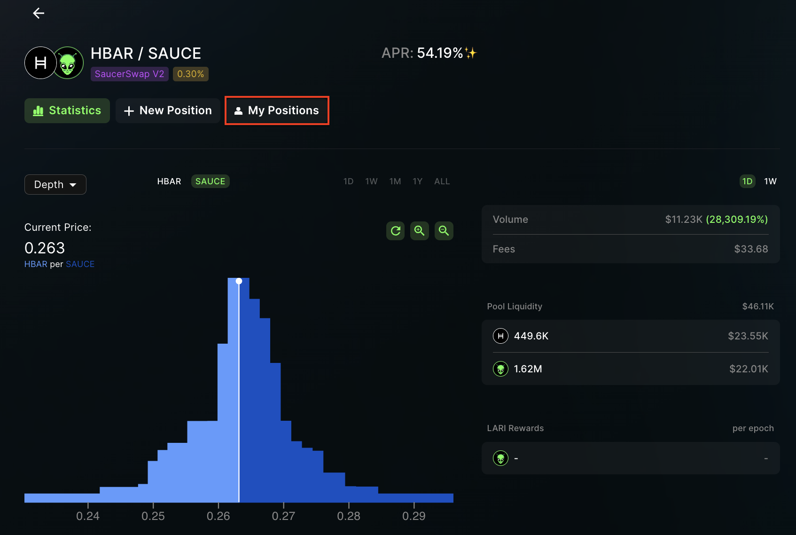Click the $23.55K HBAR liquidity value
Screen dimensions: 796x535
(x=748, y=336)
